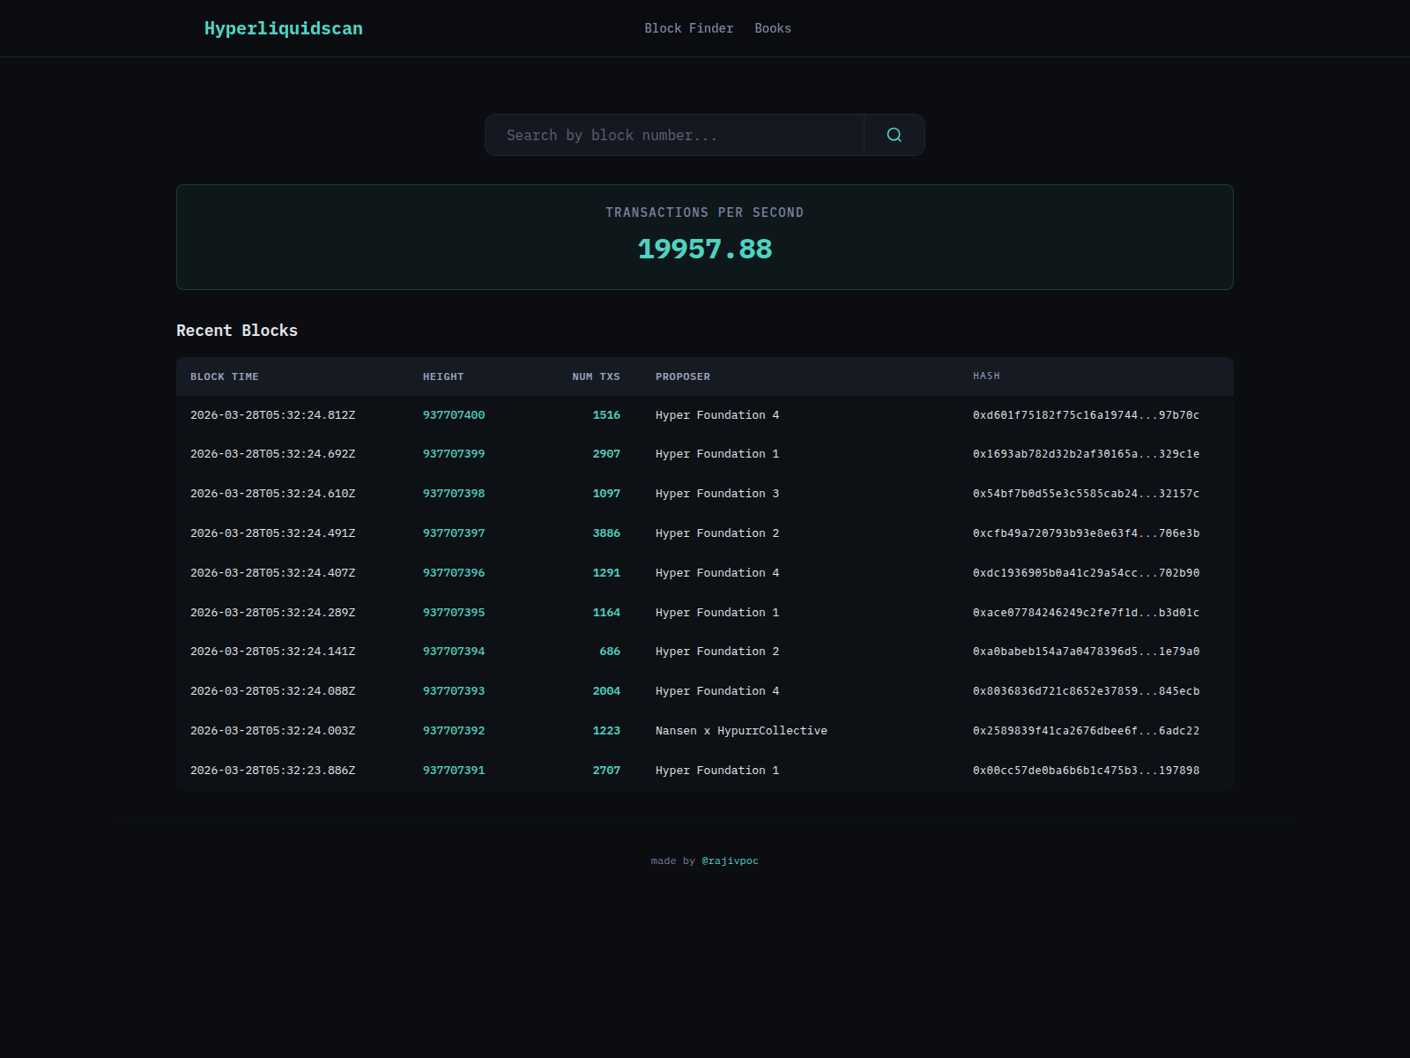The height and width of the screenshot is (1058, 1410).
Task: Click num txs value 3886
Action: click(606, 533)
